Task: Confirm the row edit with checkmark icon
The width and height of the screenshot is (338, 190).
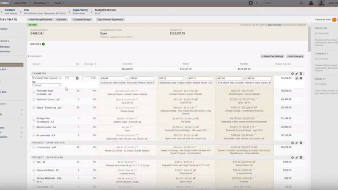Action: [x=297, y=78]
